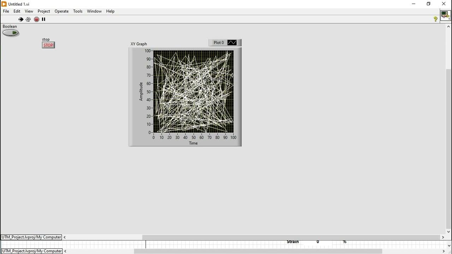The image size is (452, 254).
Task: Click the Strain value 0 in the back window
Action: click(x=318, y=242)
